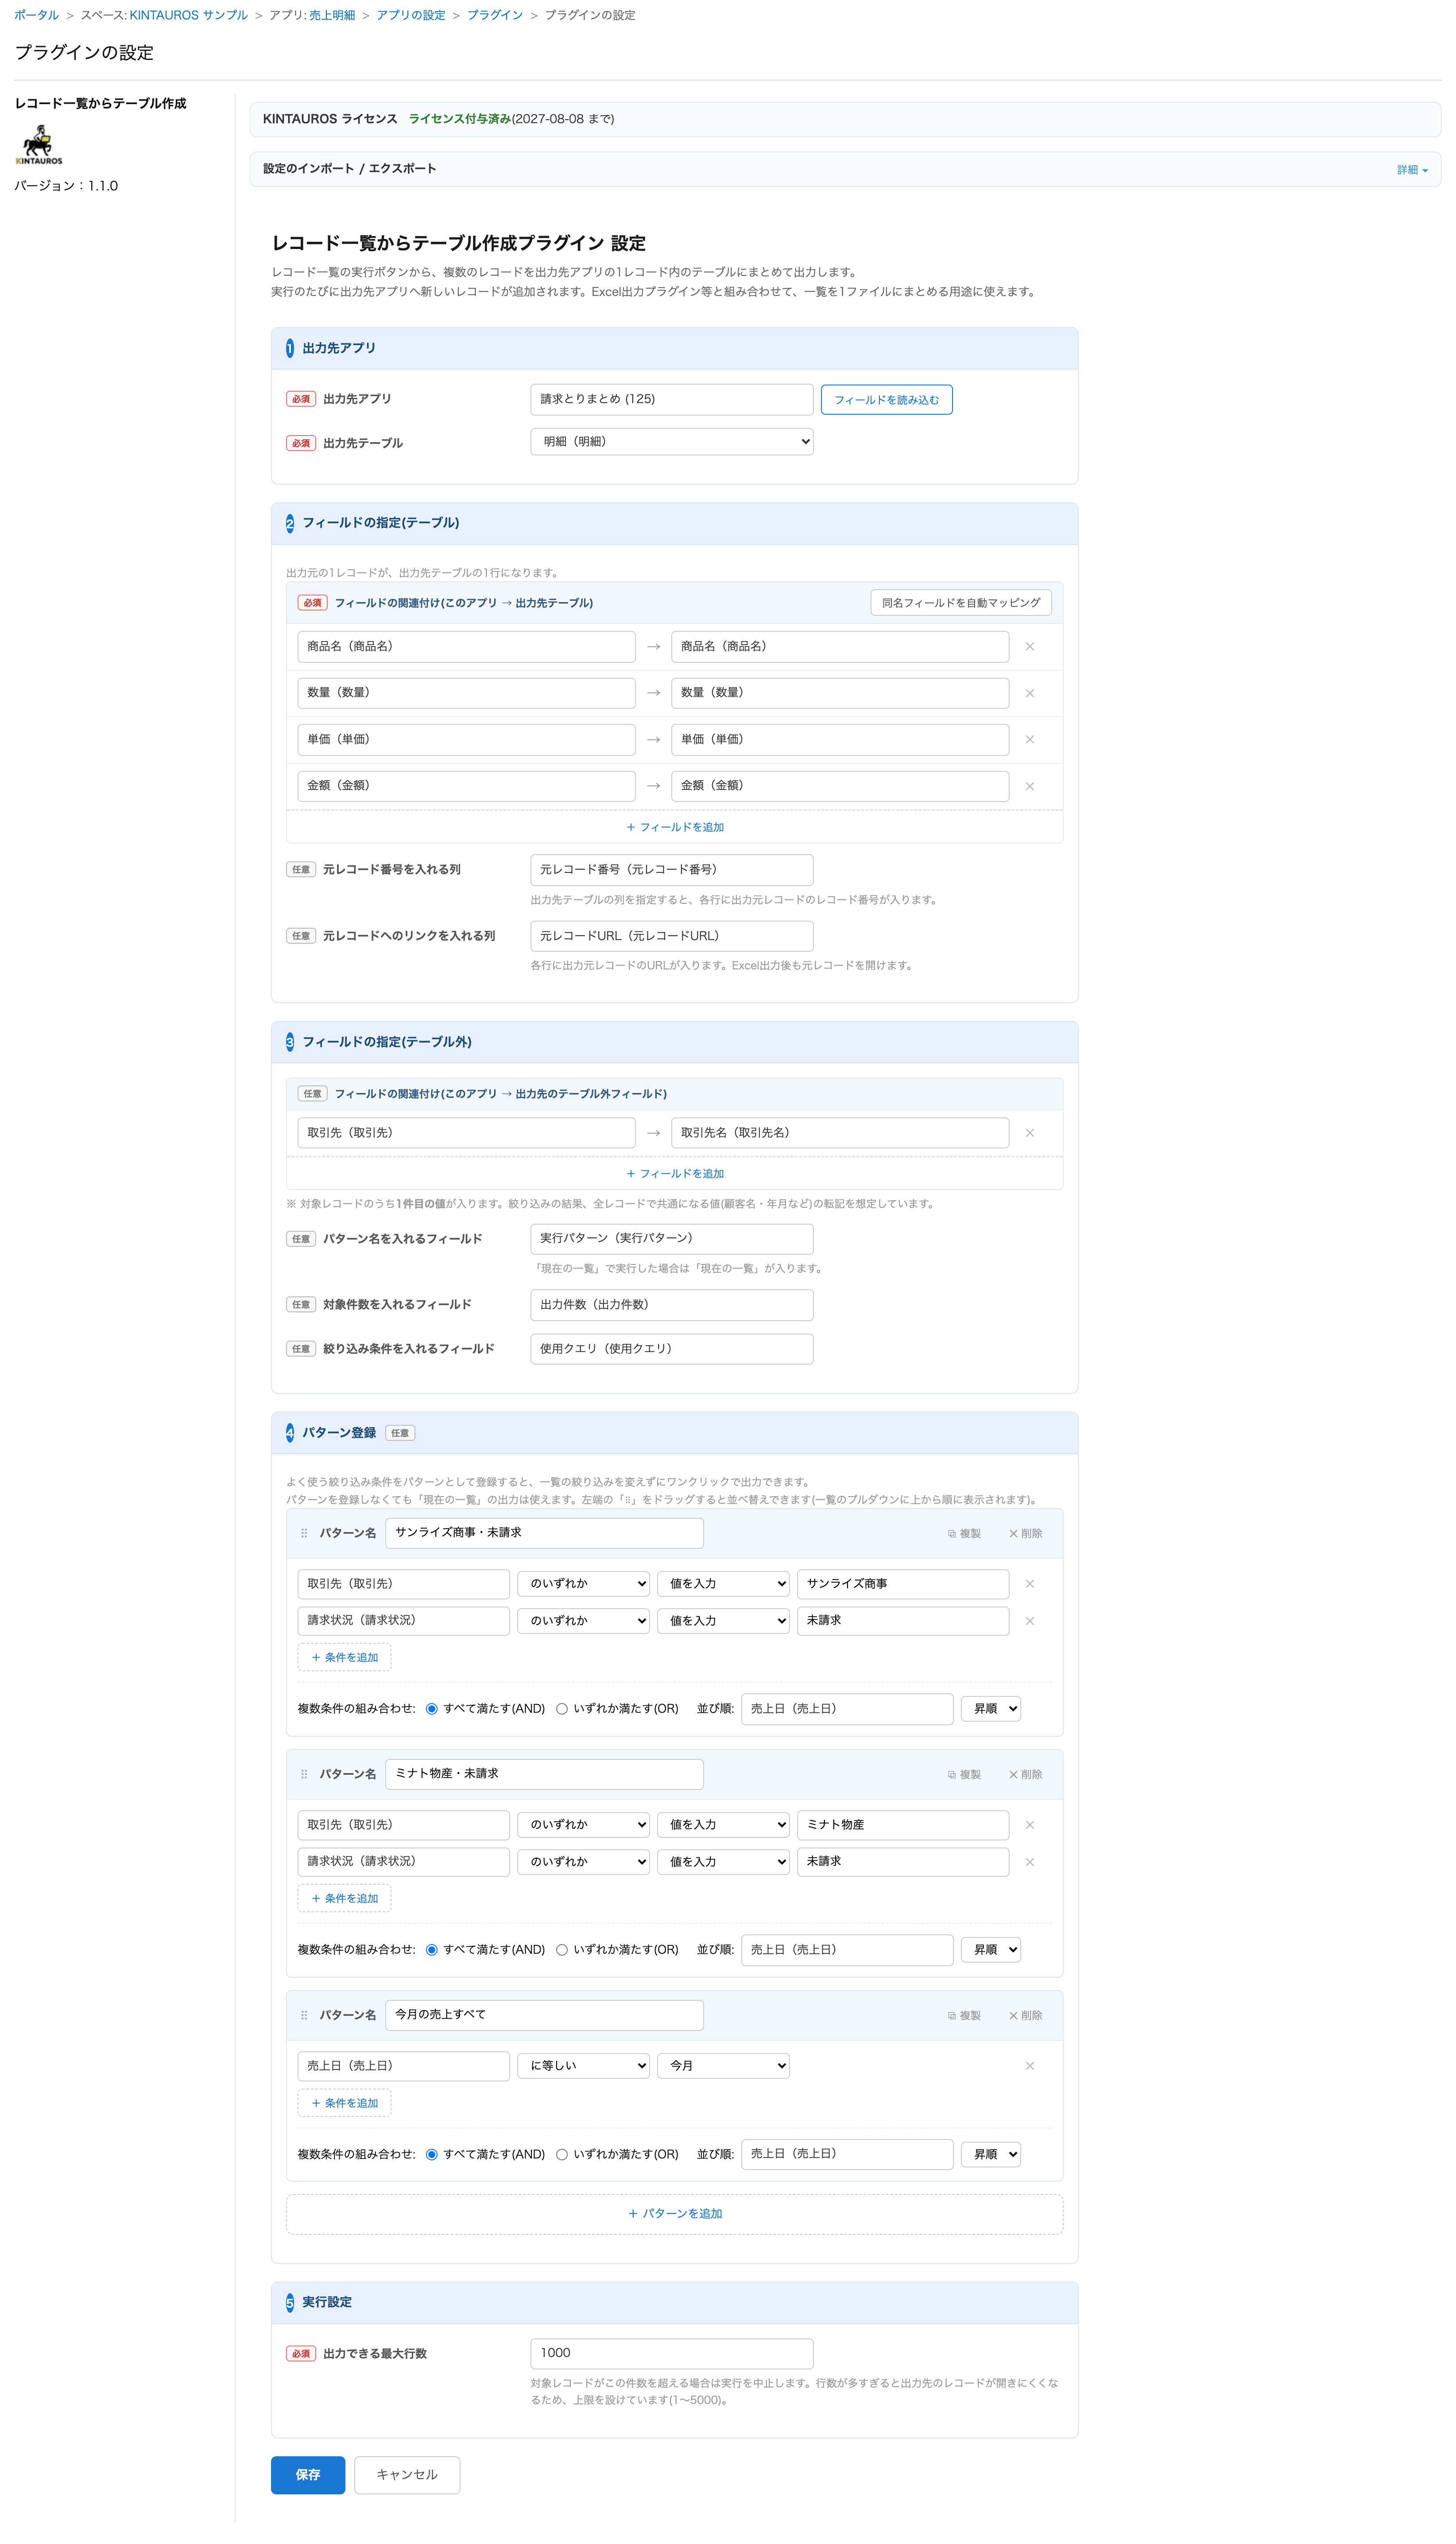Expand the 詳細 import/export section
Image resolution: width=1456 pixels, height=2544 pixels.
(x=1412, y=170)
